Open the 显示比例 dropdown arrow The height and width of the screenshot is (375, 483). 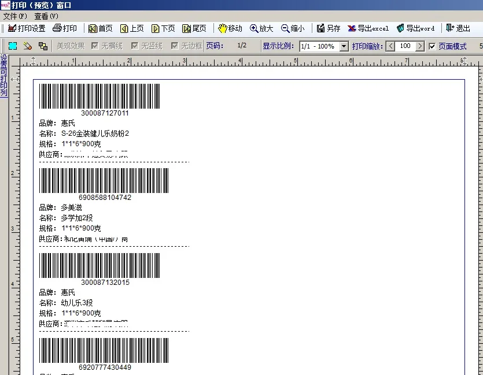point(344,46)
